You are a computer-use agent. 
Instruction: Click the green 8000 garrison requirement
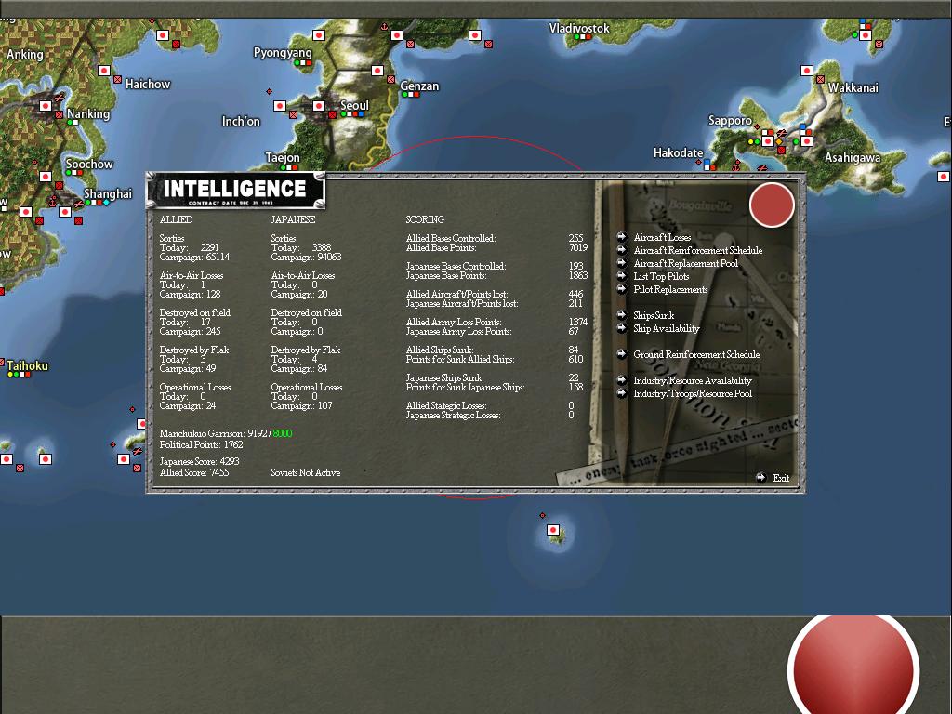[283, 433]
